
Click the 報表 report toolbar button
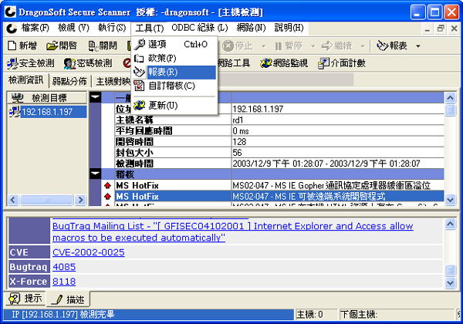392,46
